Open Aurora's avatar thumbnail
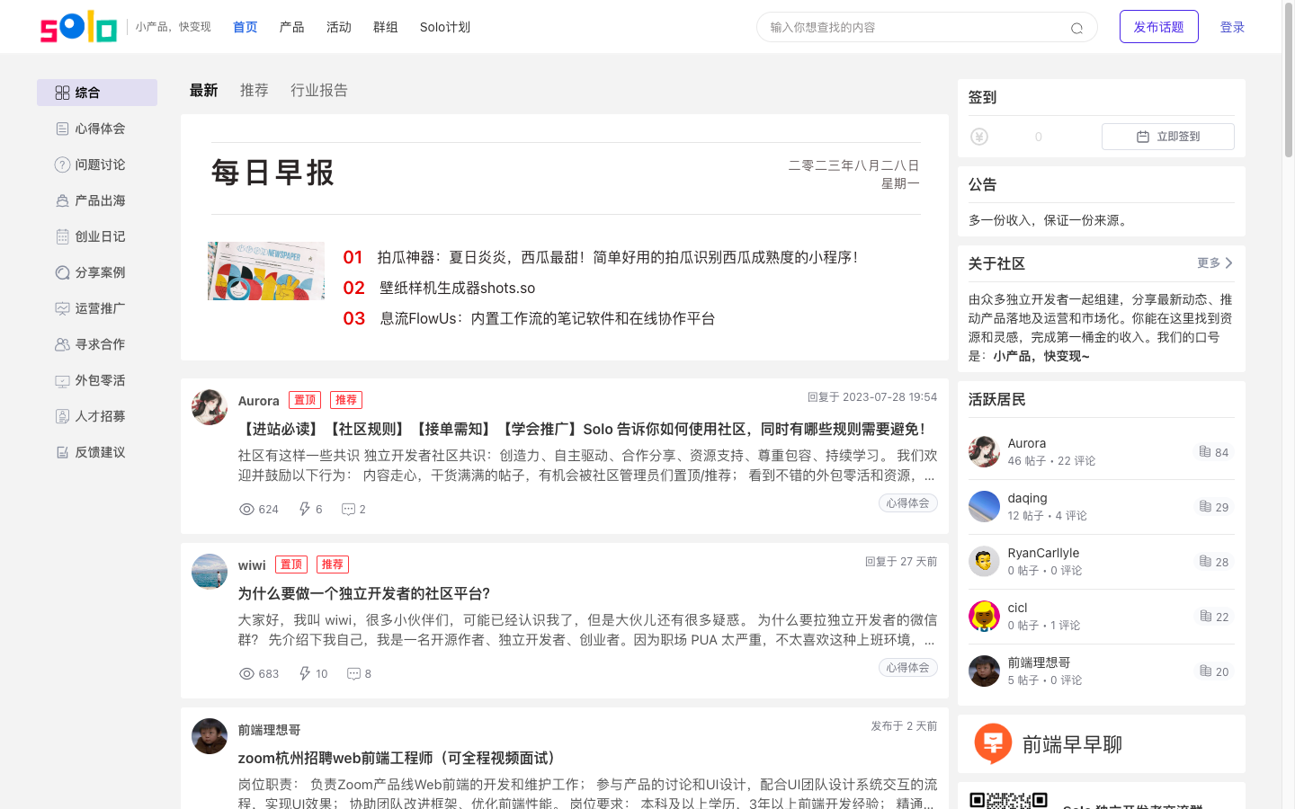The height and width of the screenshot is (809, 1295). [x=209, y=407]
